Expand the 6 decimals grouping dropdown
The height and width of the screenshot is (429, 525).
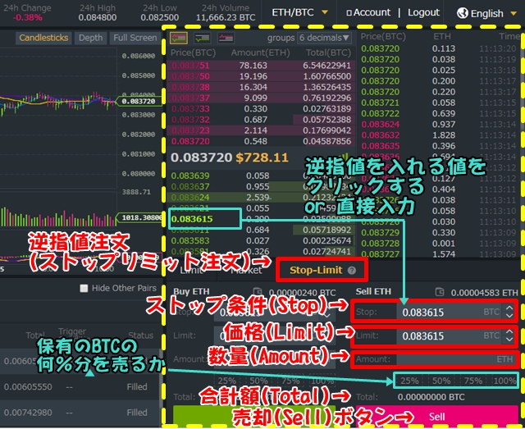[x=324, y=38]
